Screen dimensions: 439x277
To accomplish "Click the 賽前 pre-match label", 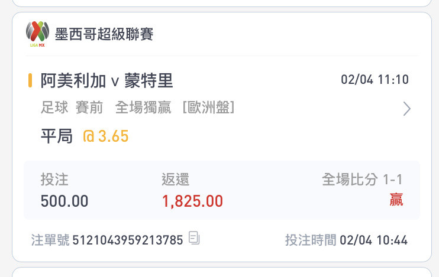I will pyautogui.click(x=89, y=107).
